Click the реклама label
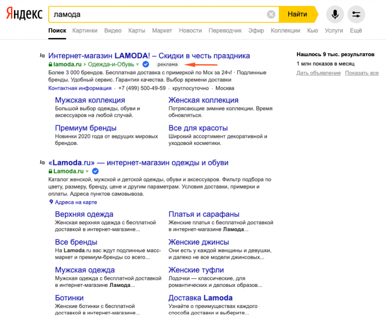This screenshot has height=319, width=386. tap(167, 64)
